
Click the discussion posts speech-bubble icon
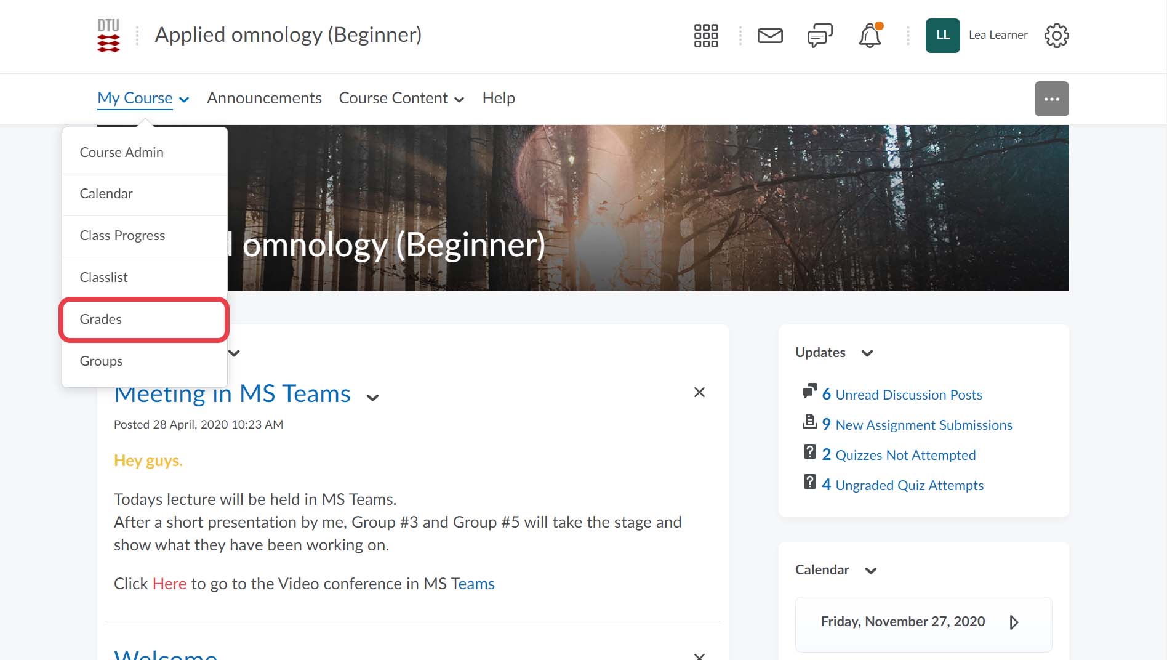[x=810, y=391]
